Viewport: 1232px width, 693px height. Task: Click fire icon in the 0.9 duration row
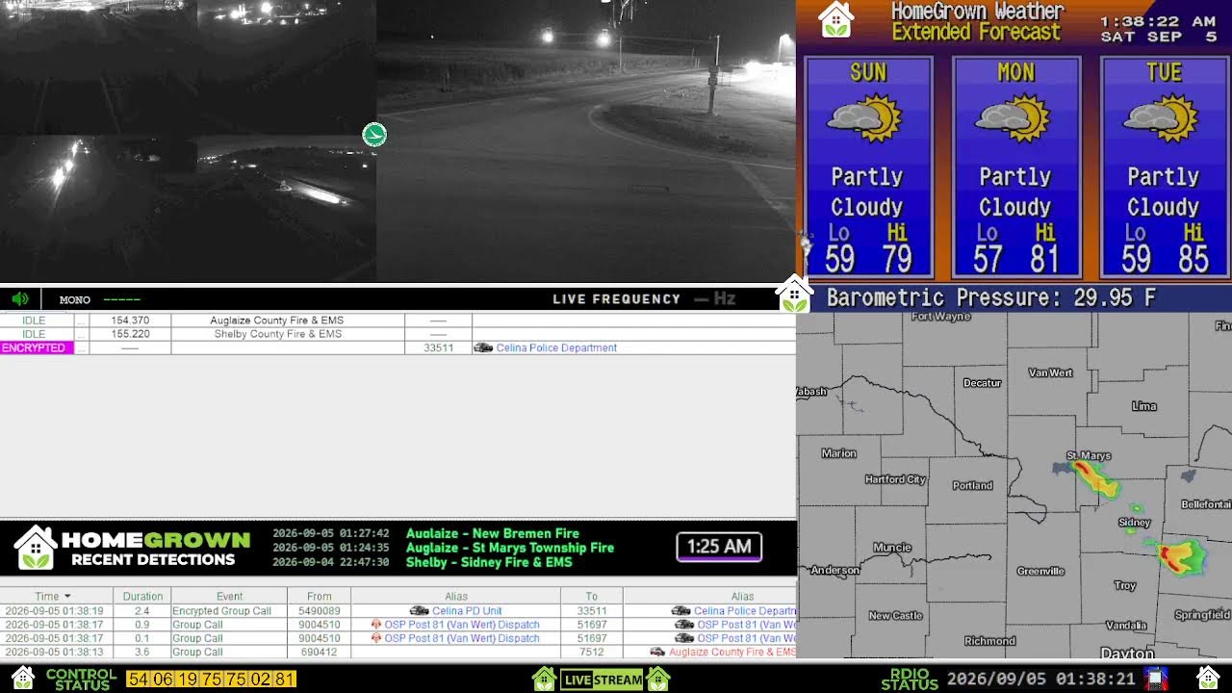(x=376, y=625)
